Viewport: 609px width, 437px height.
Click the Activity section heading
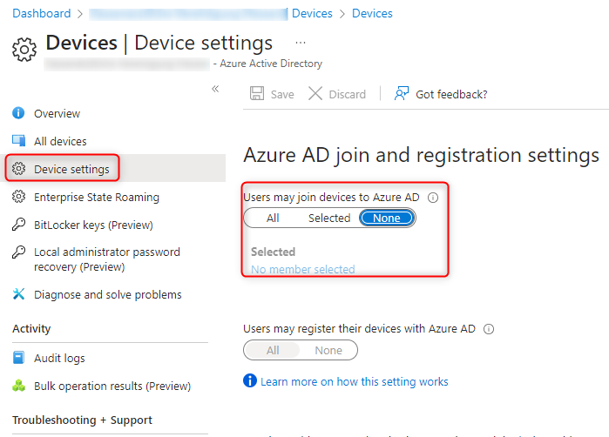coord(31,329)
